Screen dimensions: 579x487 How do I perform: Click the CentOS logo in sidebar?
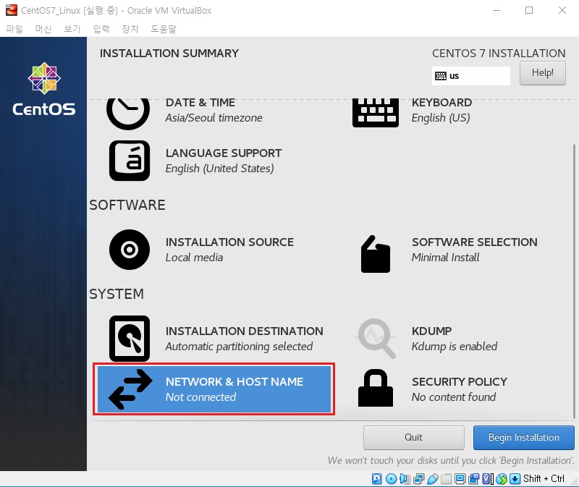point(44,88)
